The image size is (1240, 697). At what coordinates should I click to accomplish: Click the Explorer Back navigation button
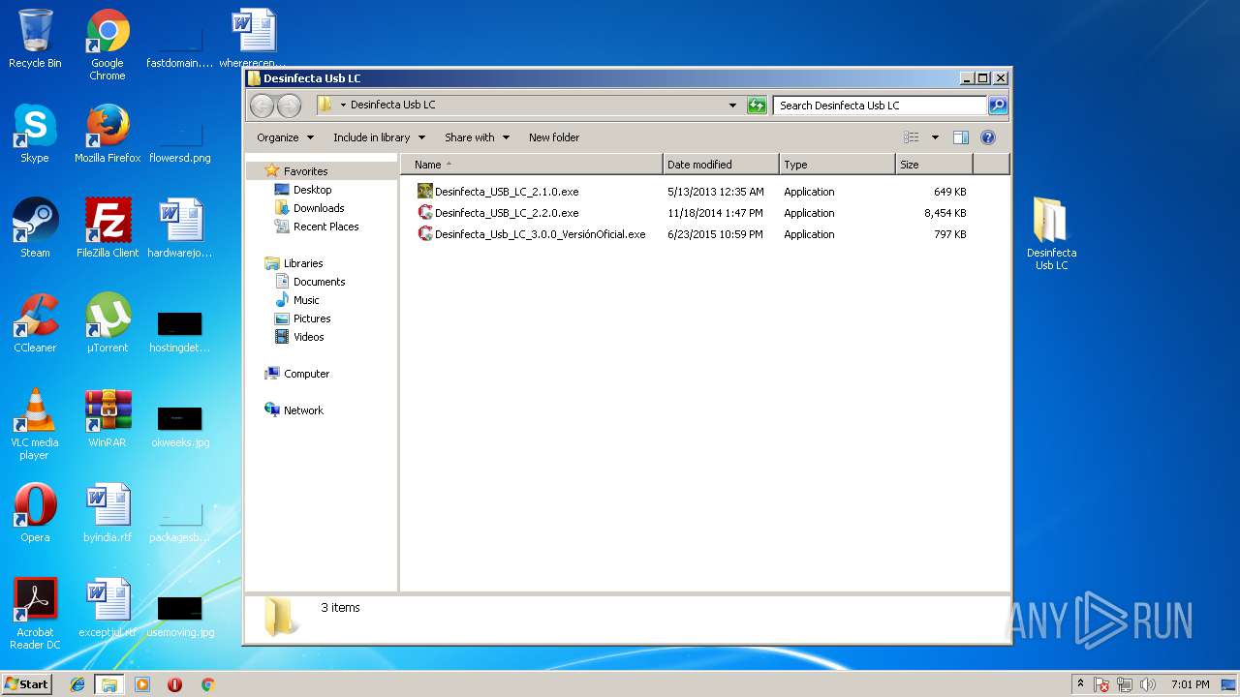tap(263, 106)
